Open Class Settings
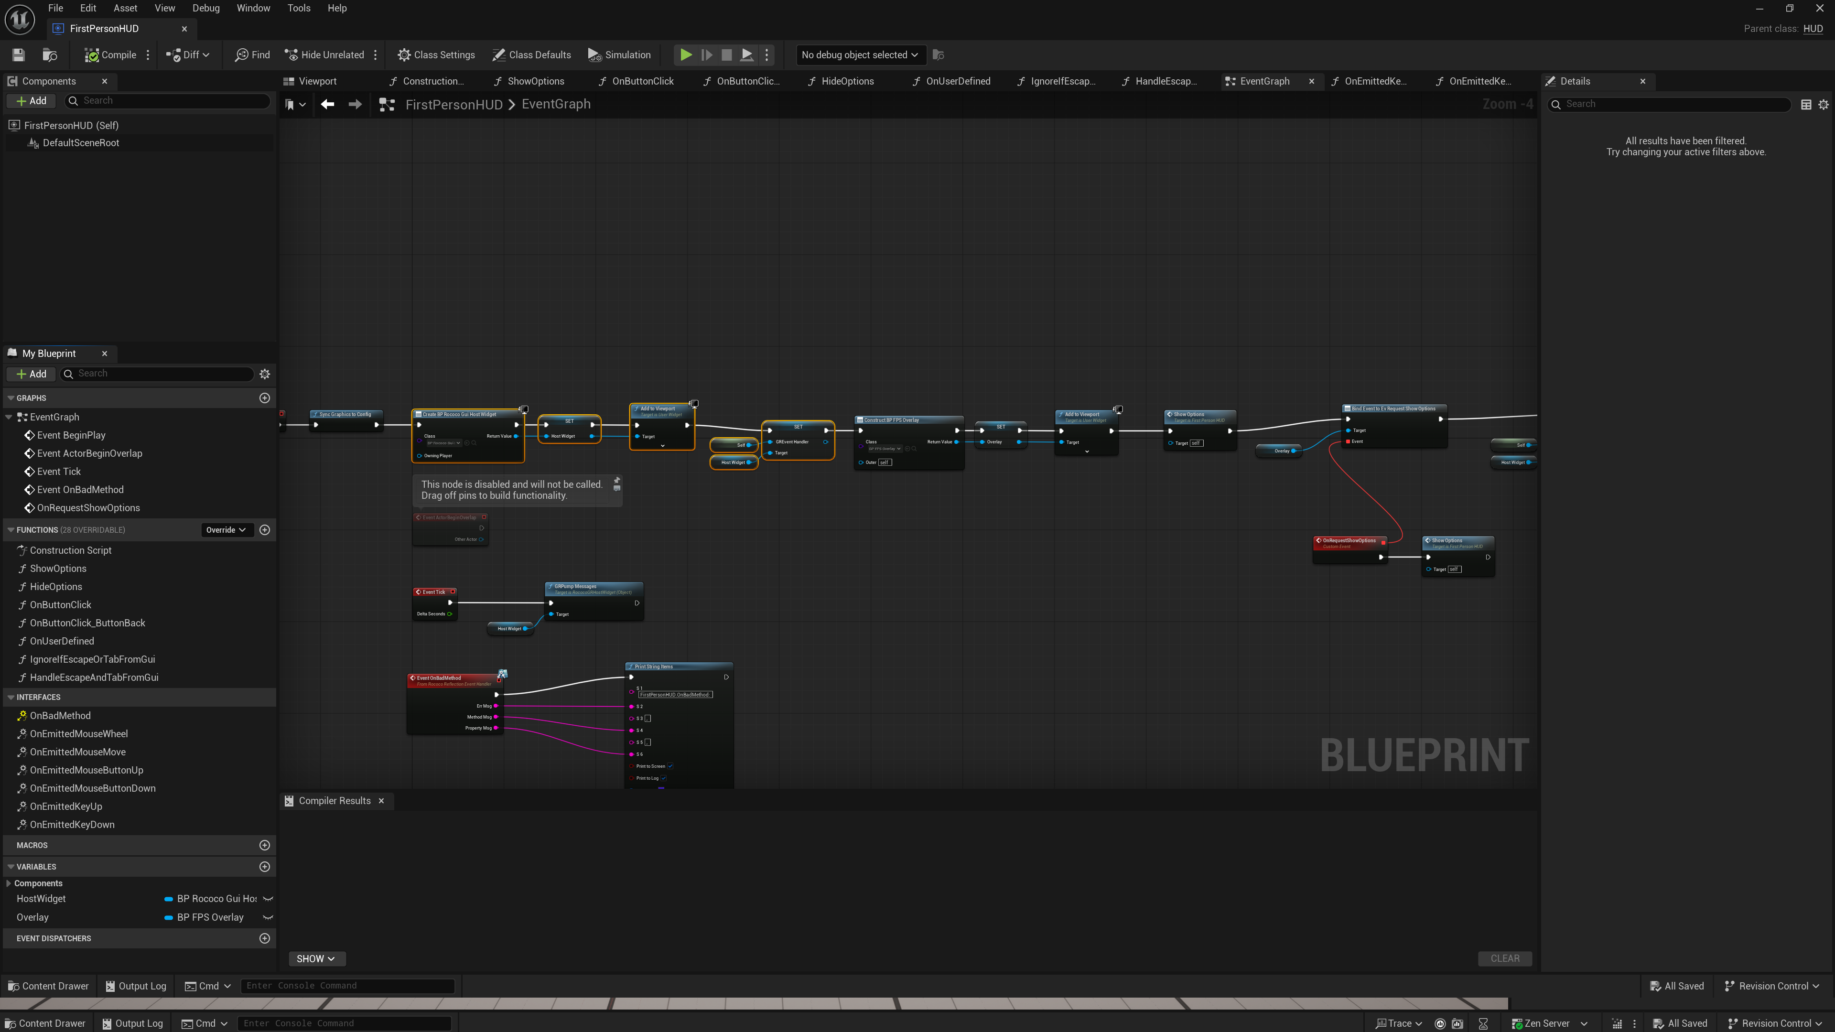The width and height of the screenshot is (1835, 1032). coord(436,55)
